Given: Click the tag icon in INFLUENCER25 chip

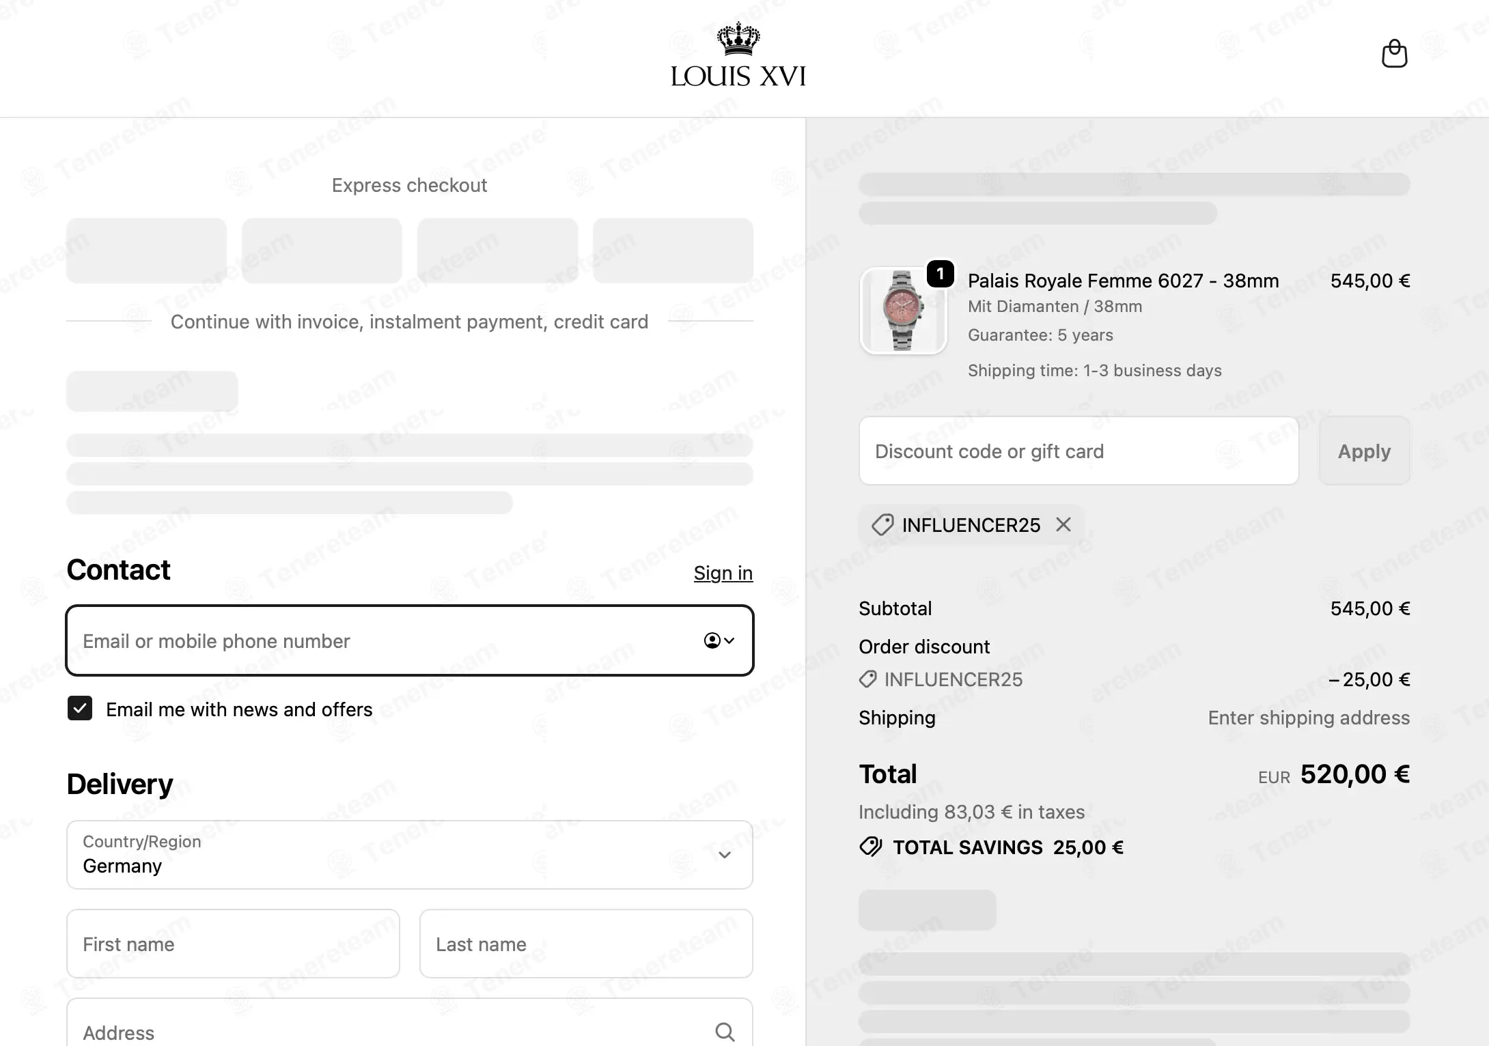Looking at the screenshot, I should tap(882, 524).
